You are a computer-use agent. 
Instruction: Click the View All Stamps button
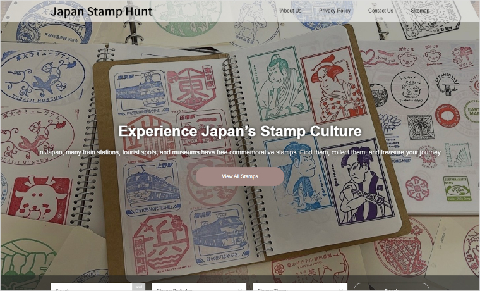coord(240,176)
